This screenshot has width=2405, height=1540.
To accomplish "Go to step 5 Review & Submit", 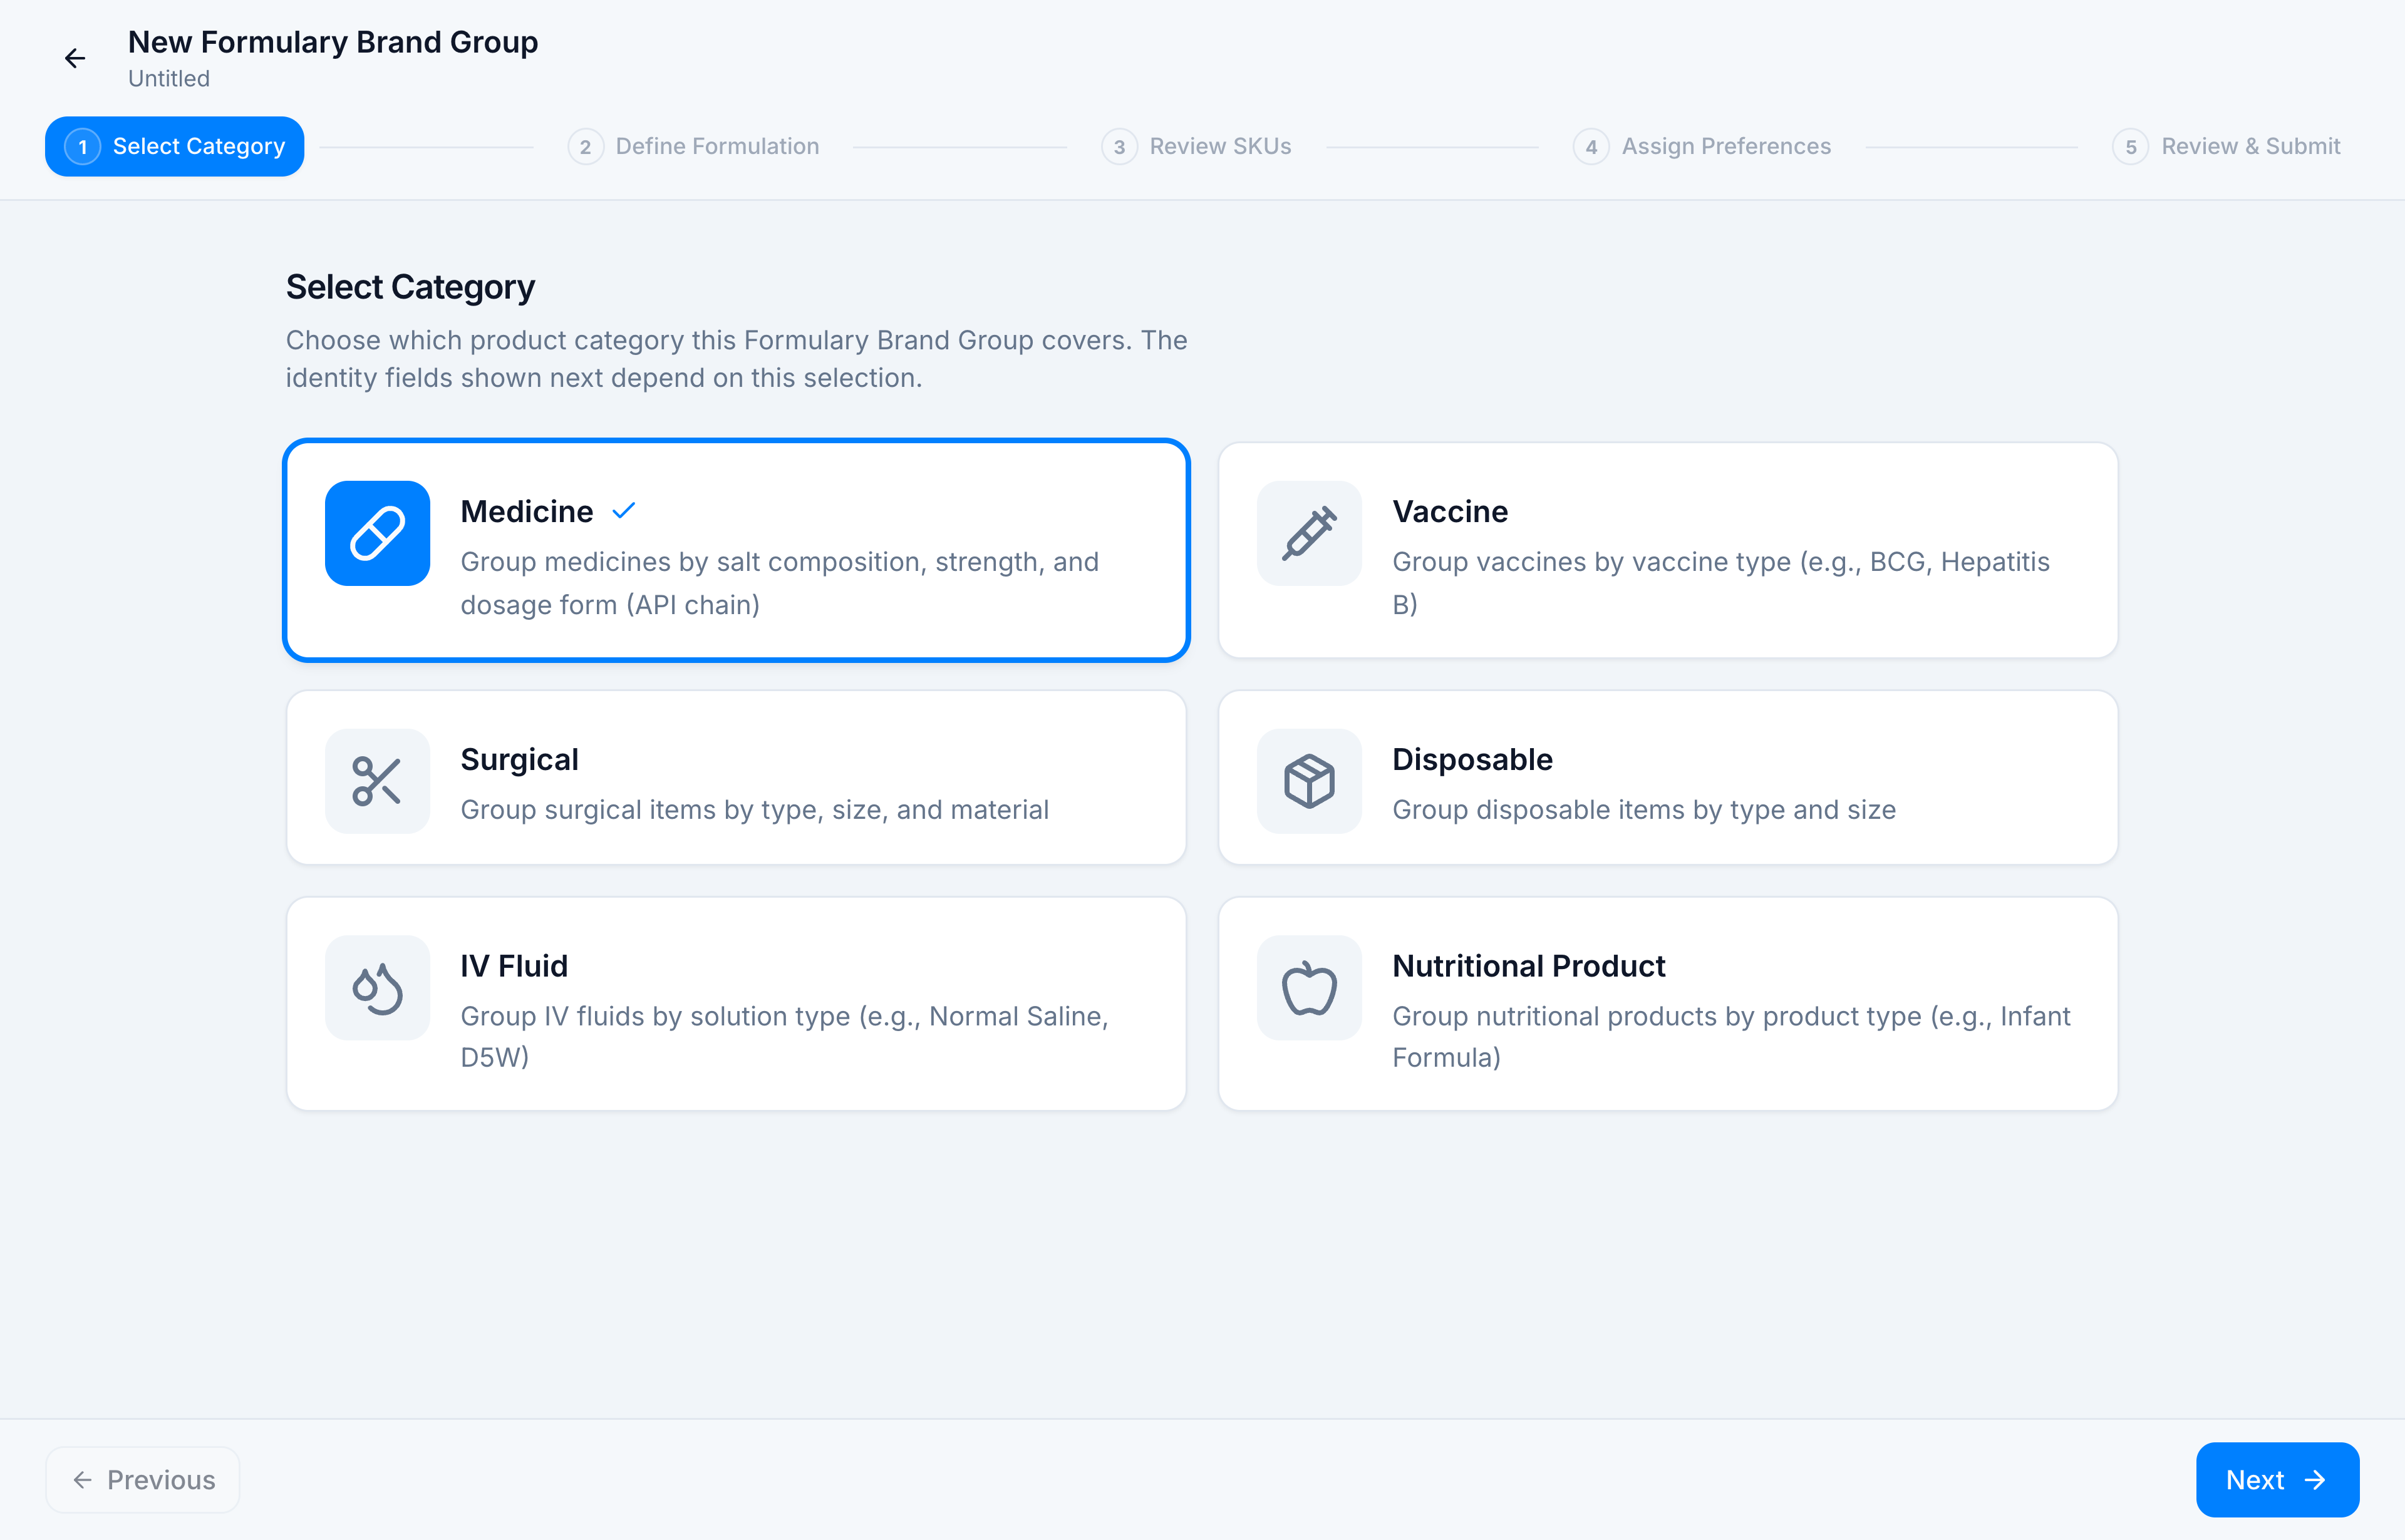I will pyautogui.click(x=2226, y=146).
